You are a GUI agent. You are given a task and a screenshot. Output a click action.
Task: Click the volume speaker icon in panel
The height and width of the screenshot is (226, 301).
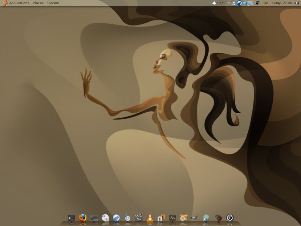[x=296, y=3]
